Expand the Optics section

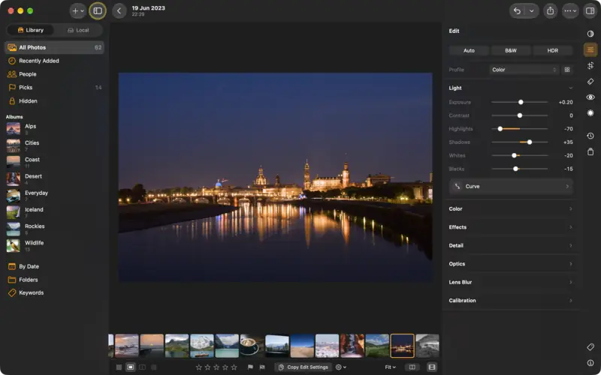tap(511, 264)
